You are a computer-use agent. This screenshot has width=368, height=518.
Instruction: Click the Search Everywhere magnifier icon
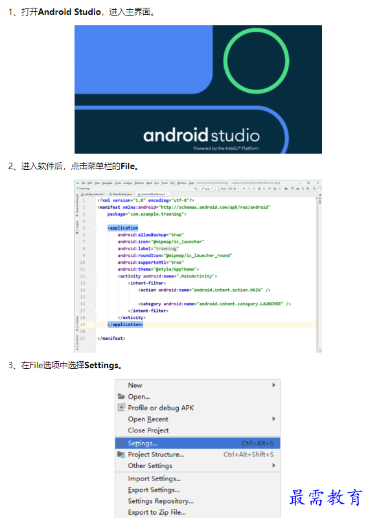pos(314,189)
